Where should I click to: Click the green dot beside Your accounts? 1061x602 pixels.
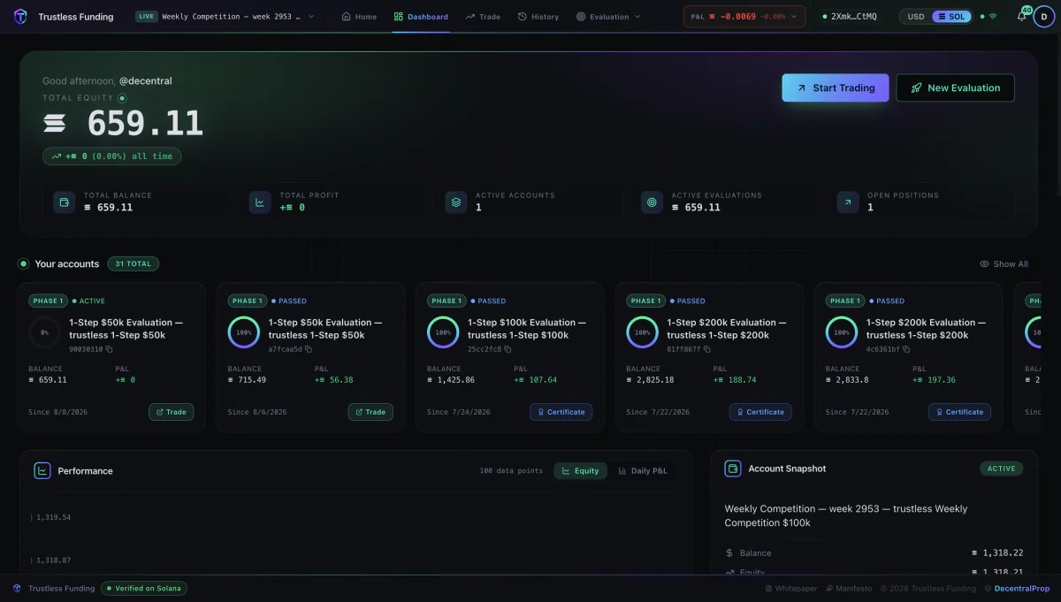pyautogui.click(x=24, y=263)
